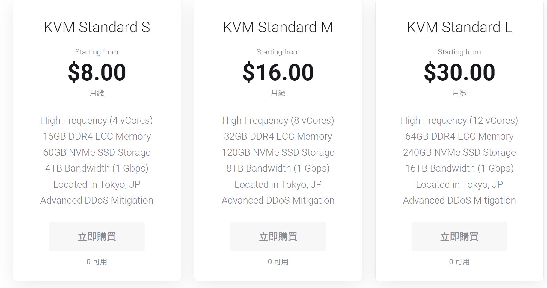Click '64GB DDR4 ECC Memory' text

[x=459, y=136]
